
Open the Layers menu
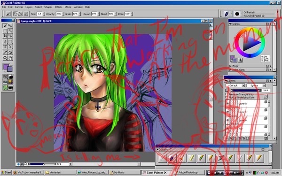pos(29,7)
